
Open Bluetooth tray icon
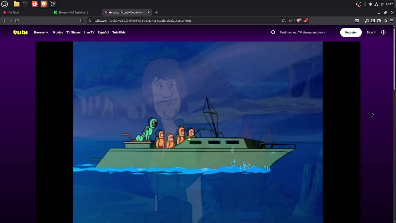tap(365, 4)
